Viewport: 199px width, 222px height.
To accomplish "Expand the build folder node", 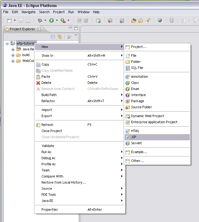I will tap(13, 55).
